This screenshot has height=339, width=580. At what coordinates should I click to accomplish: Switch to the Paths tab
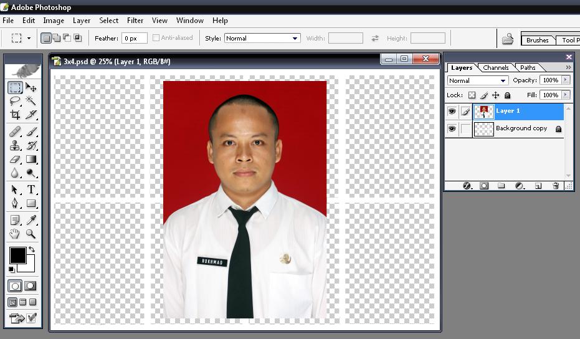(528, 67)
